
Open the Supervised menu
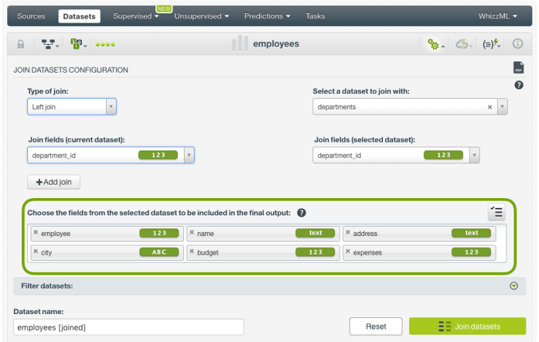tap(136, 16)
